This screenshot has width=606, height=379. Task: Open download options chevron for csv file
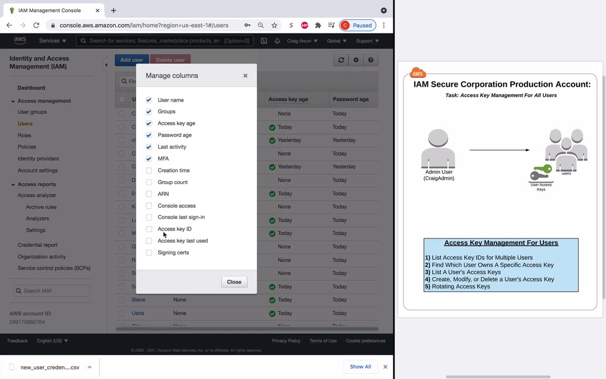pos(89,367)
